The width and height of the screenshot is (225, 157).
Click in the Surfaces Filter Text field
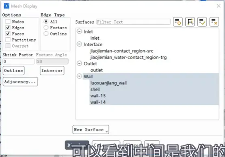coord(133,22)
